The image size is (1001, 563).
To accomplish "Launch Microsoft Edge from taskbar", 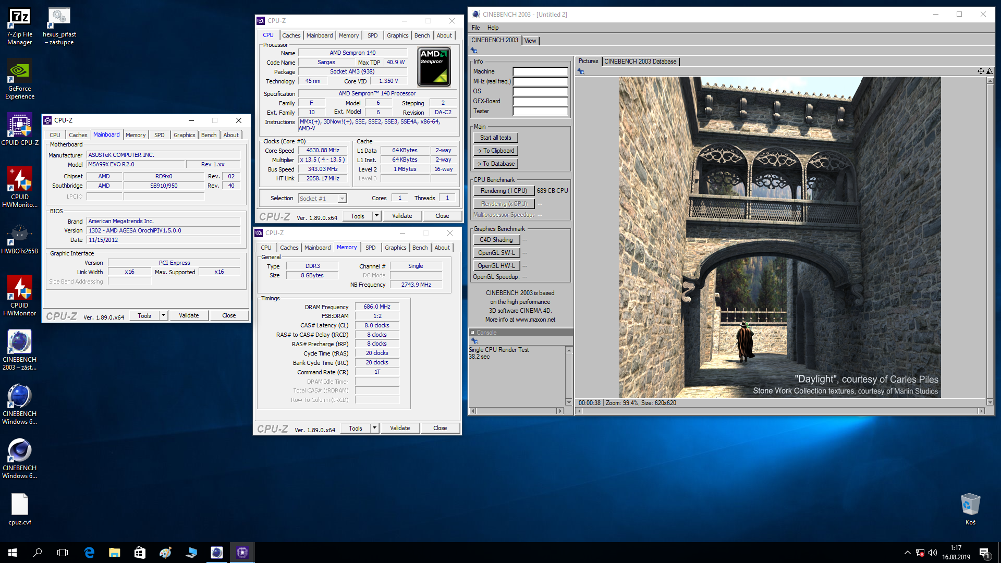I will [89, 553].
